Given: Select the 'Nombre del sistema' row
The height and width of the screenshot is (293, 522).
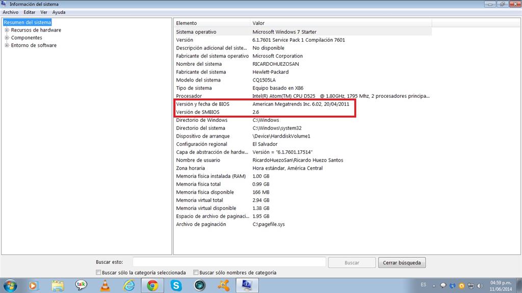Looking at the screenshot, I should (x=303, y=64).
